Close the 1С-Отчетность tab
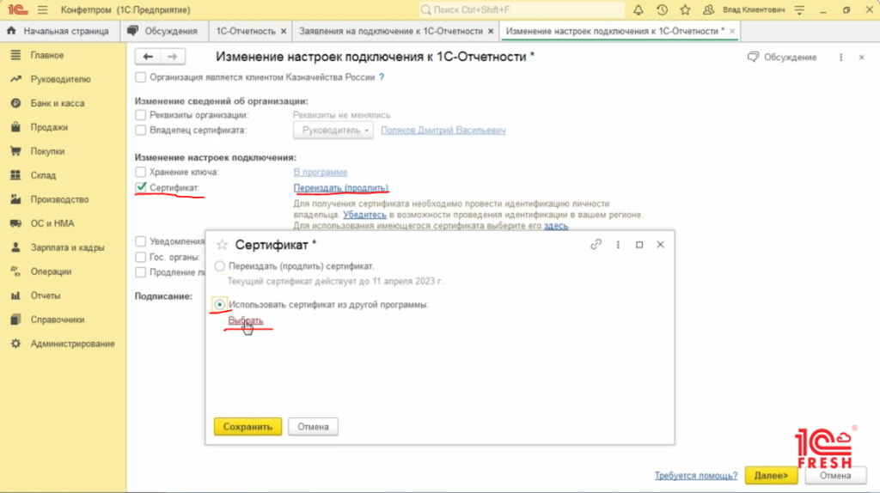Screen dimensions: 880x493 tap(284, 32)
